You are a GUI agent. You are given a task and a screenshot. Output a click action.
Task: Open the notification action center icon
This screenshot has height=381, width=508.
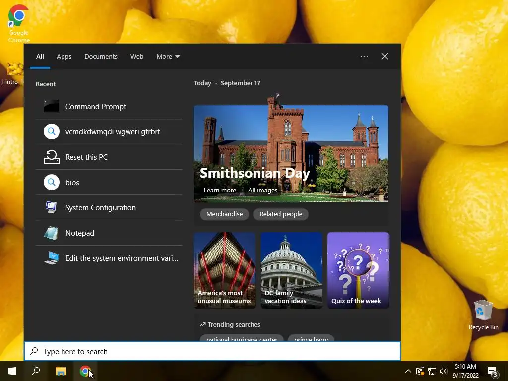(x=493, y=372)
